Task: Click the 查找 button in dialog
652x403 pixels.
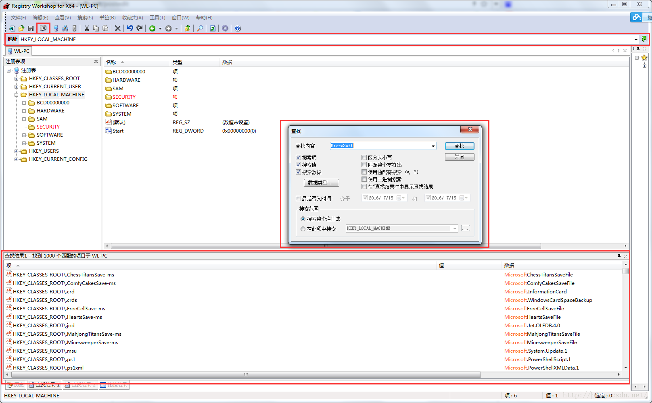Action: pyautogui.click(x=460, y=146)
